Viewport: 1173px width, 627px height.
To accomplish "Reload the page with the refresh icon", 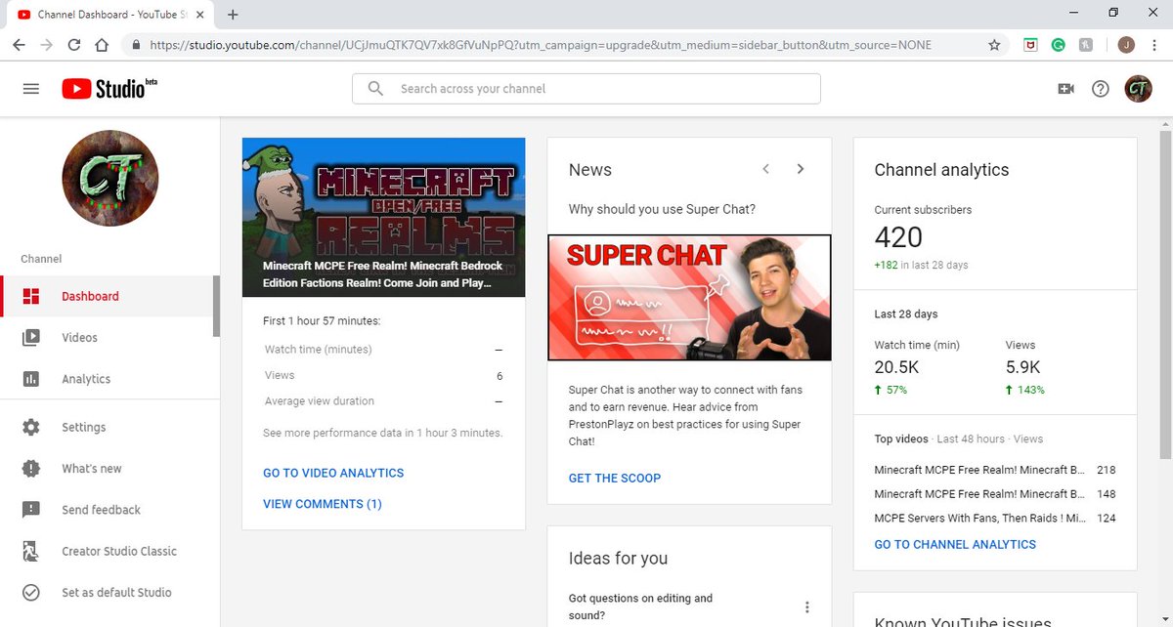I will pos(74,45).
